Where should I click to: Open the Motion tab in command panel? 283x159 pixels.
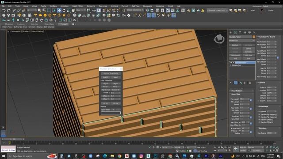245,32
